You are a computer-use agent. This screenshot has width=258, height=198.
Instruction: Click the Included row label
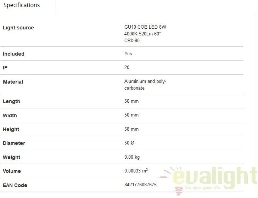pyautogui.click(x=13, y=54)
